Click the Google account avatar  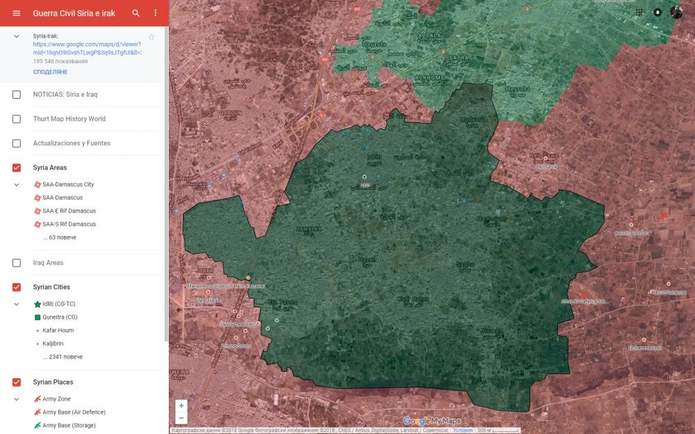(x=676, y=12)
